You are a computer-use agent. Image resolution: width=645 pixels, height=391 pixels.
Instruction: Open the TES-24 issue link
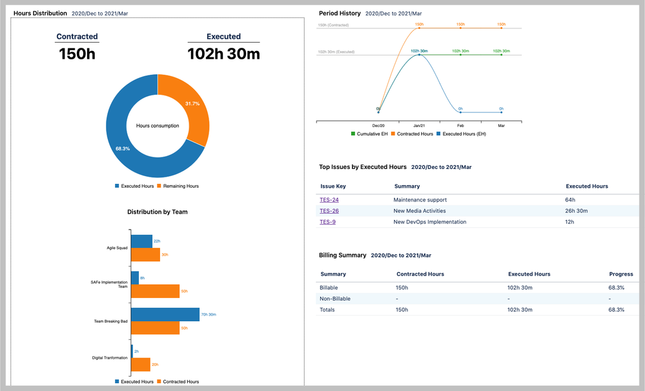(x=329, y=200)
